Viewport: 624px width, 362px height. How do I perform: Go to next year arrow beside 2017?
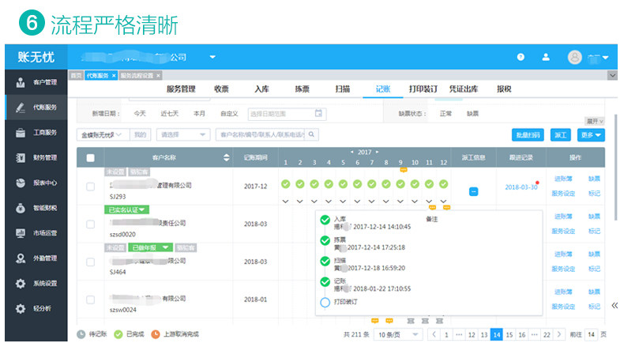pyautogui.click(x=378, y=152)
